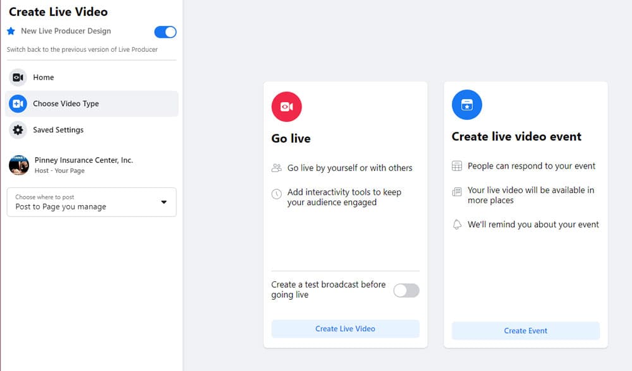Image resolution: width=632 pixels, height=371 pixels.
Task: Click the Create Live Video button
Action: (x=346, y=329)
